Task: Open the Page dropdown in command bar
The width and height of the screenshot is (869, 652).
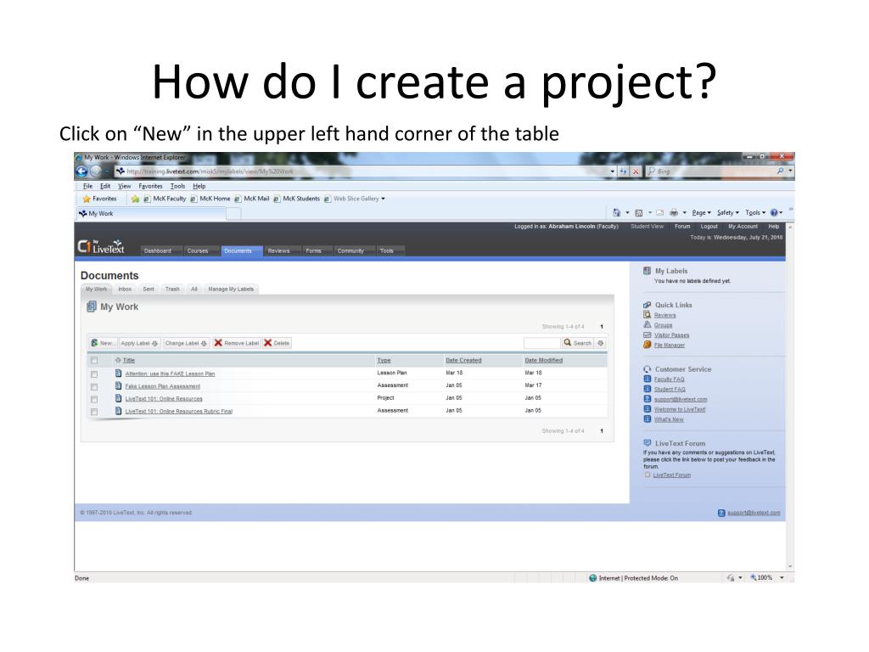Action: point(701,212)
